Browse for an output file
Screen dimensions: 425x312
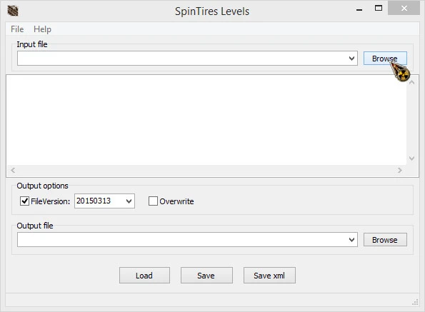pos(385,240)
